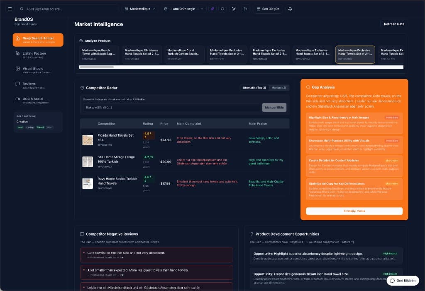This screenshot has width=425, height=291.
Task: Click the Stratejiyi Yenile button
Action: pos(354,211)
